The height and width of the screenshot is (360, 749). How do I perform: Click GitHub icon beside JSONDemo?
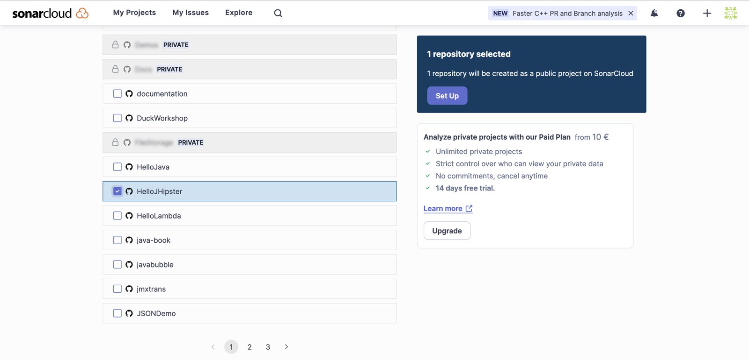[129, 313]
